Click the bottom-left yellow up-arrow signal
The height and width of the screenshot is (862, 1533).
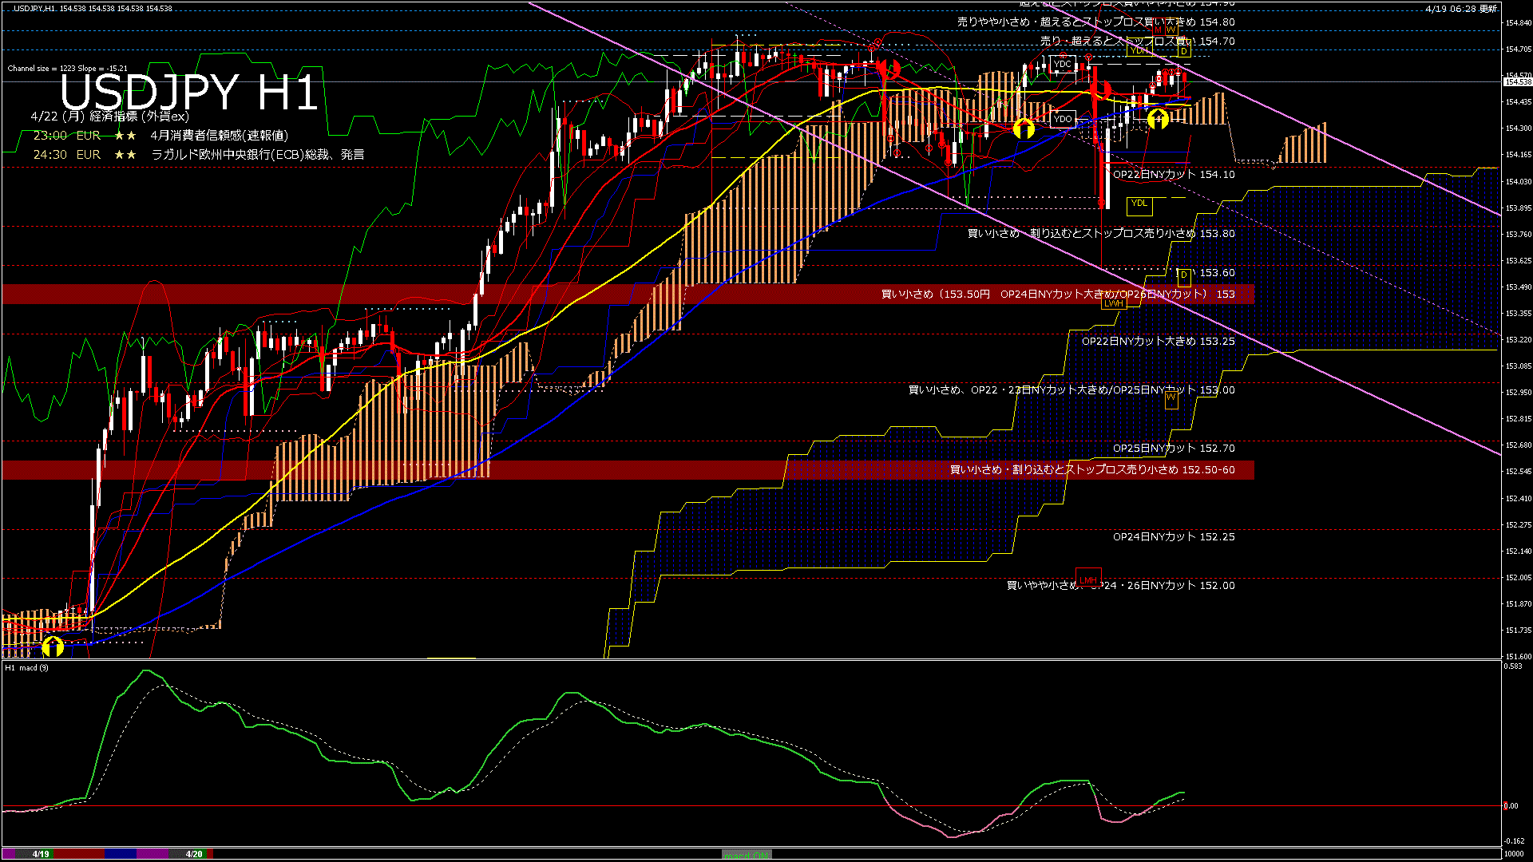(x=53, y=646)
